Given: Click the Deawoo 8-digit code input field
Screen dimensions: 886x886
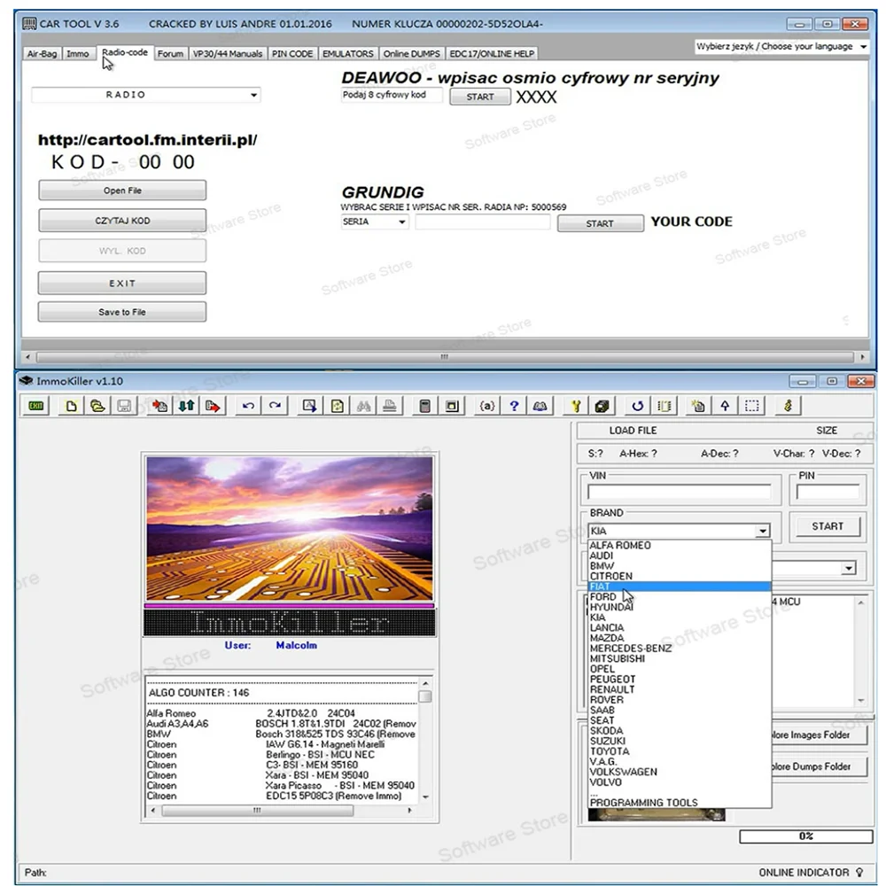Looking at the screenshot, I should point(392,95).
